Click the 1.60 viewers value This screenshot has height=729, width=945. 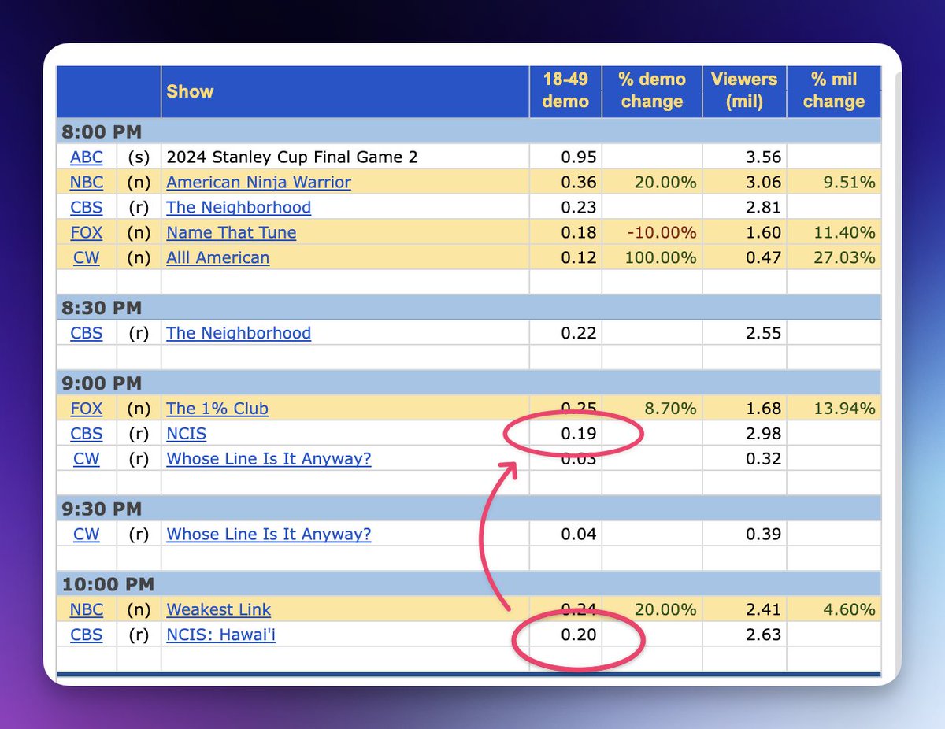click(764, 233)
